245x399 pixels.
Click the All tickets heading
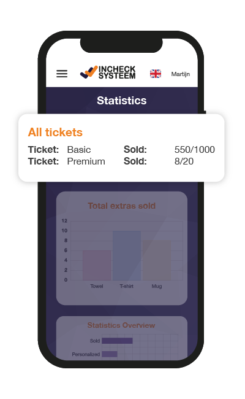55,133
